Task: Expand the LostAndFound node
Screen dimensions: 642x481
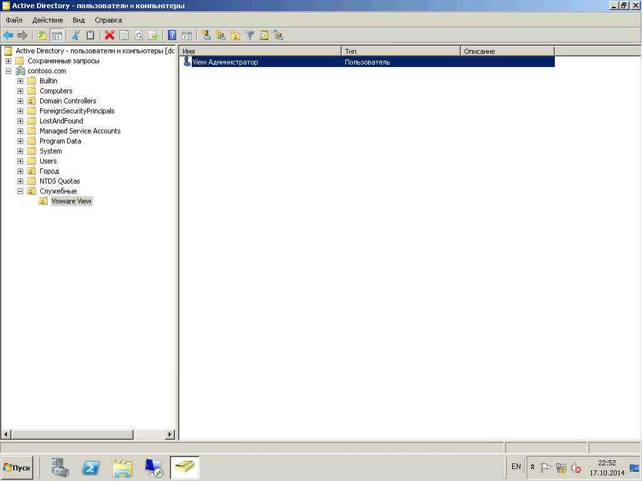Action: click(x=20, y=121)
